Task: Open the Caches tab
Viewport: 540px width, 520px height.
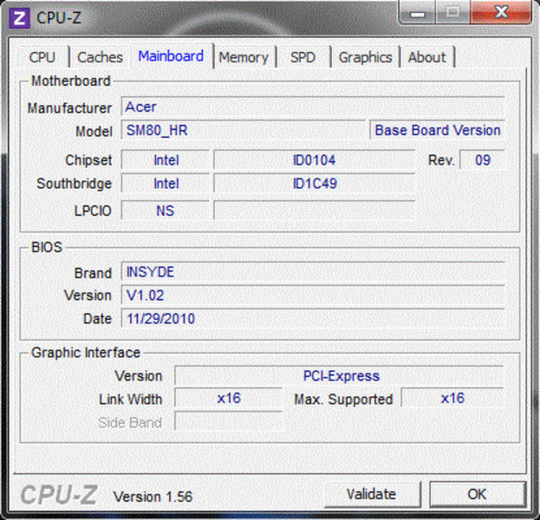Action: (100, 57)
